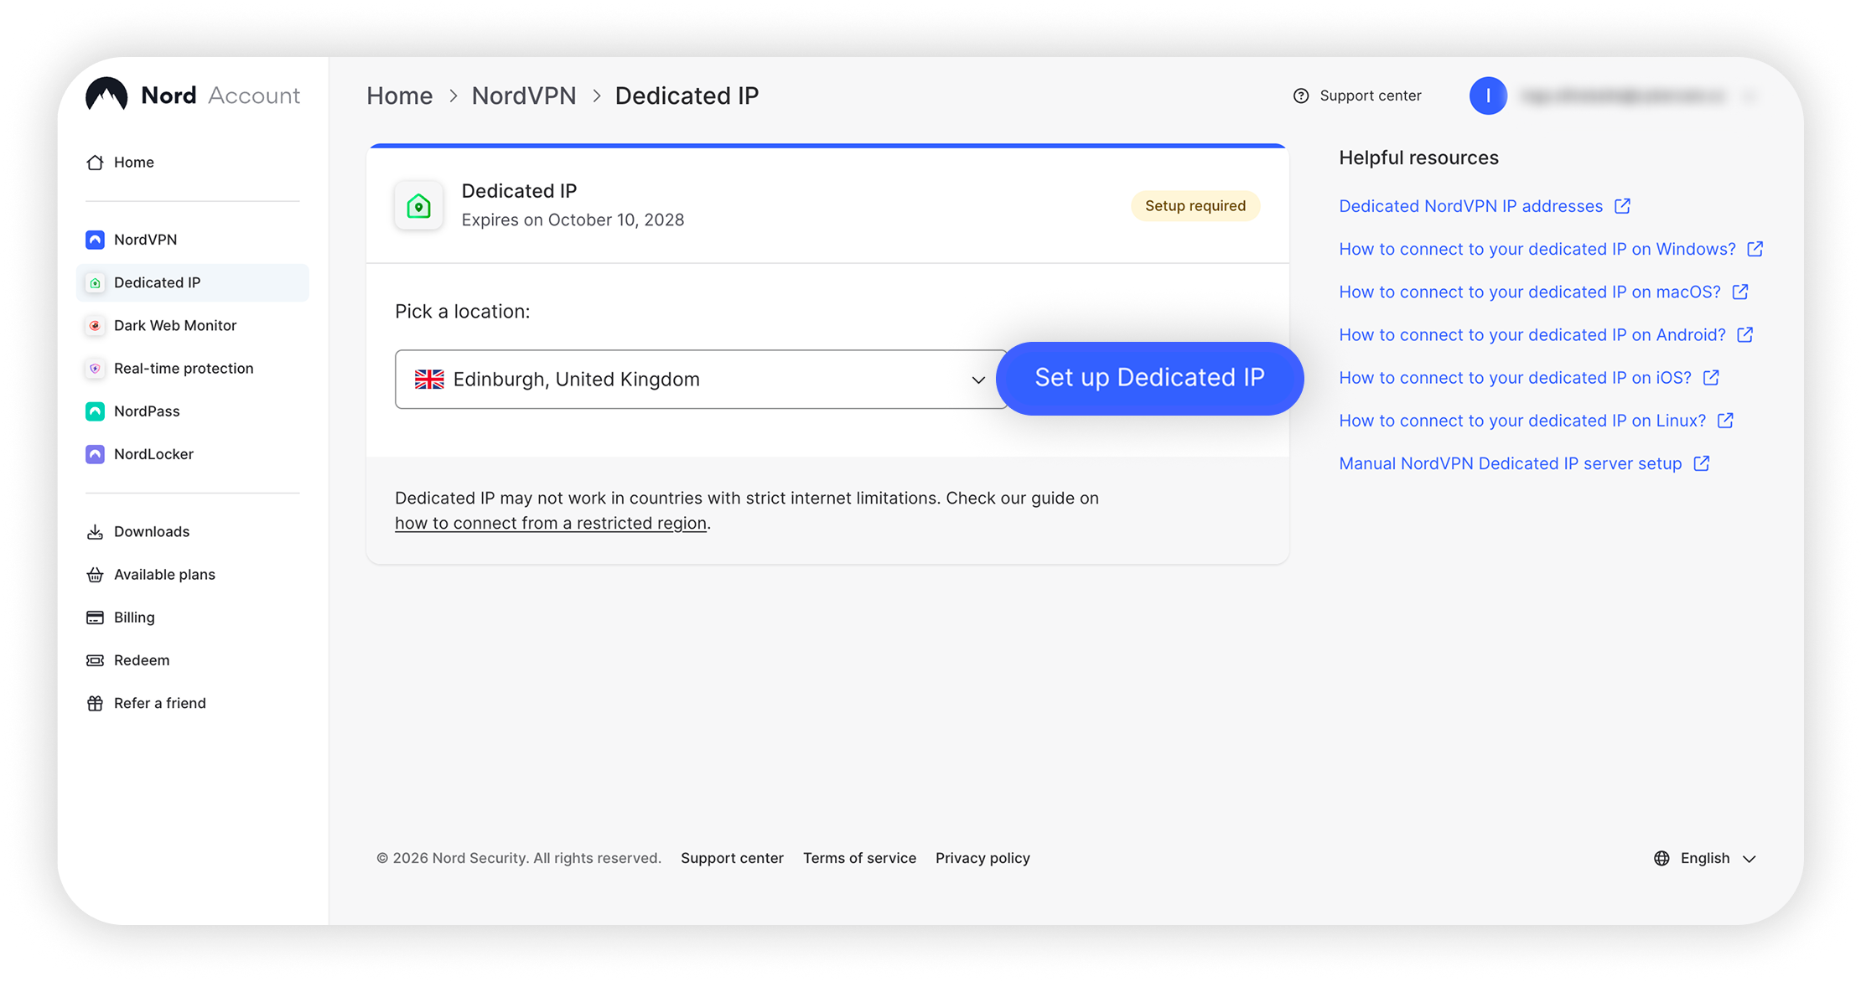Open the dedicated IP on Android guide link
This screenshot has height=982, width=1861.
pos(1546,334)
